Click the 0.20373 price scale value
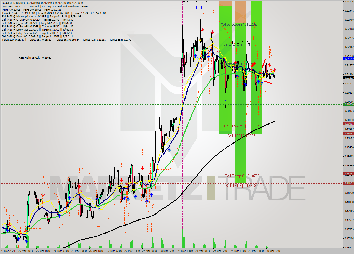The width and height of the screenshot is (354, 254). tap(349, 111)
